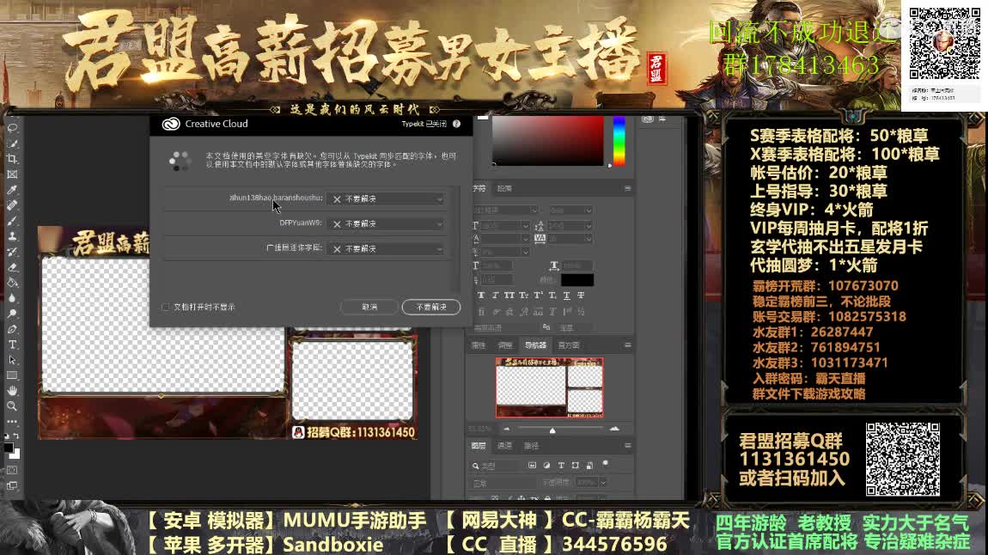Select the Lasso tool
The width and height of the screenshot is (988, 555).
click(13, 128)
